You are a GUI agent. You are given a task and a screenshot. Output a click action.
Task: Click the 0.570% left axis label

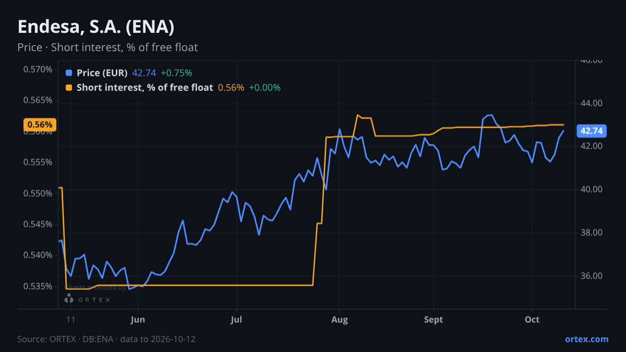[x=38, y=69]
